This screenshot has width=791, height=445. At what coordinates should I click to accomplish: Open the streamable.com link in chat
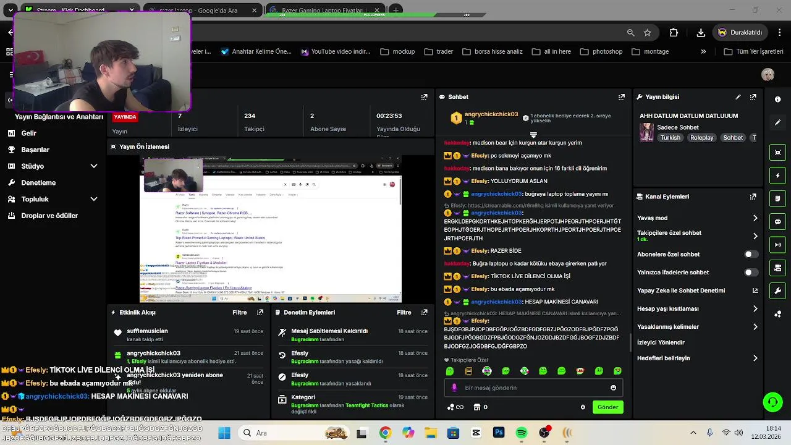pos(505,206)
